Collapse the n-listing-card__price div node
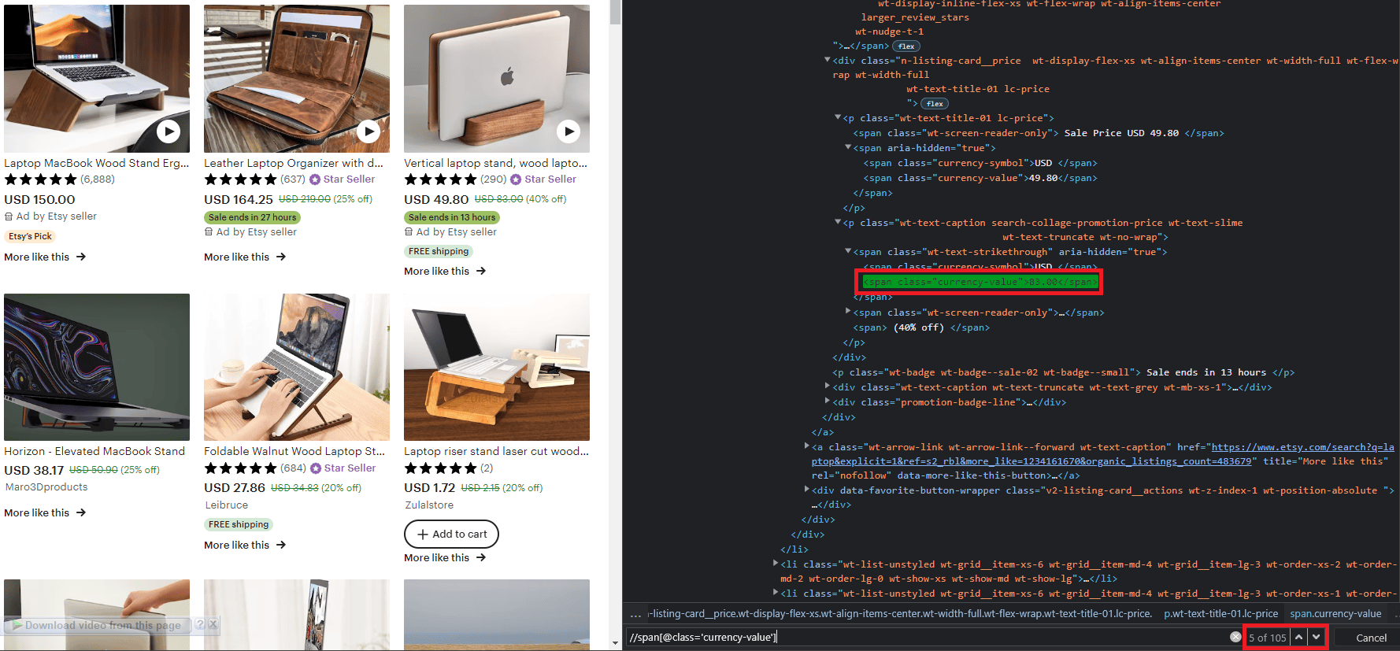Screen dimensions: 1400x651 pyautogui.click(x=827, y=60)
